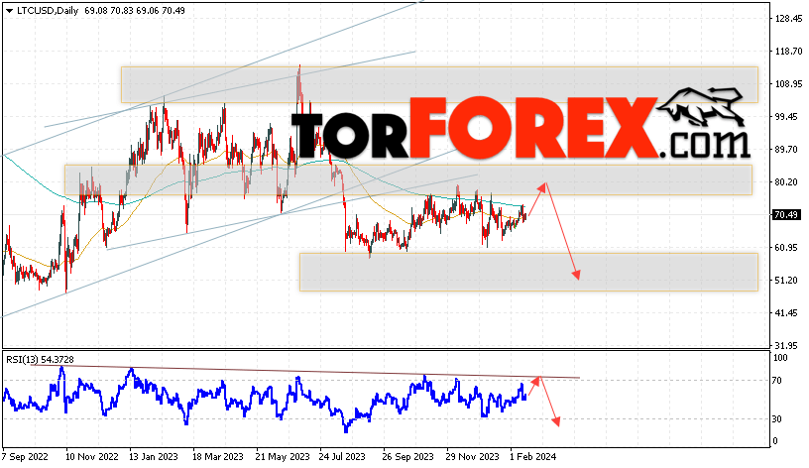Select the RSI scale label 100
Image resolution: width=809 pixels, height=468 pixels.
click(780, 358)
